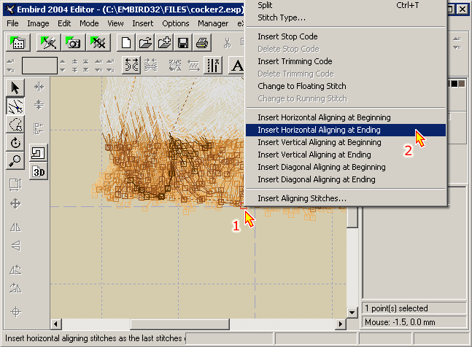Select Insert Diagonal Aligning at Ending
Screen dimensions: 472x347
tap(346, 179)
